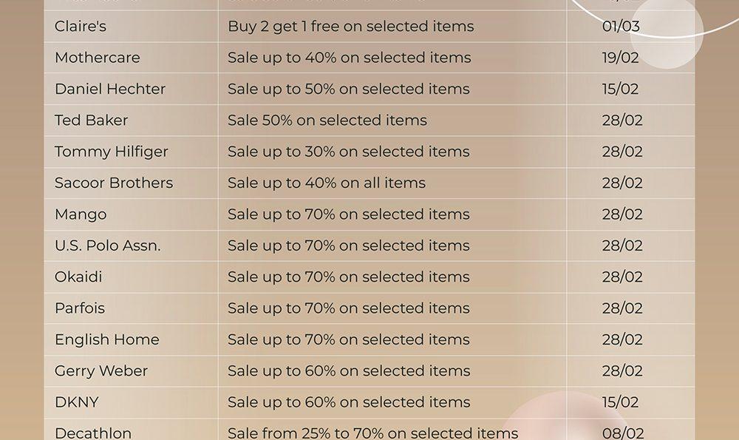Click the Decathlon brand name
The width and height of the screenshot is (739, 440).
93,433
